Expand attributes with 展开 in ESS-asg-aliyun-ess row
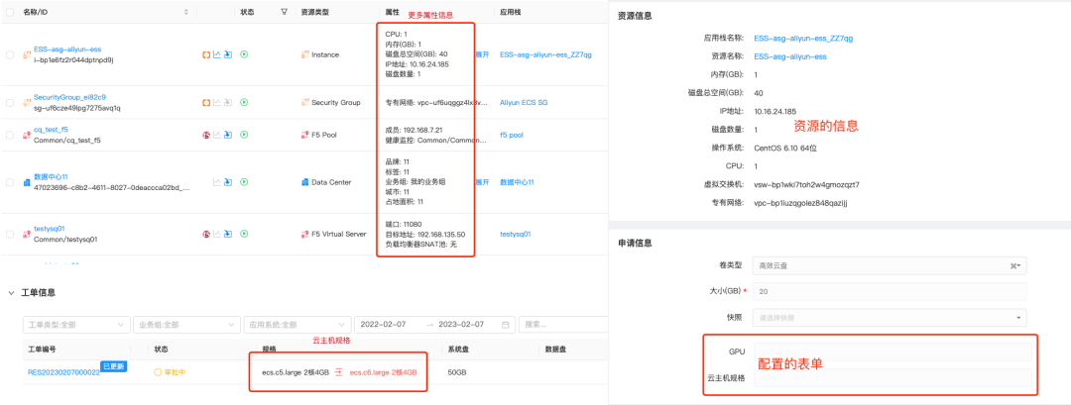The width and height of the screenshot is (1071, 405). 482,54
